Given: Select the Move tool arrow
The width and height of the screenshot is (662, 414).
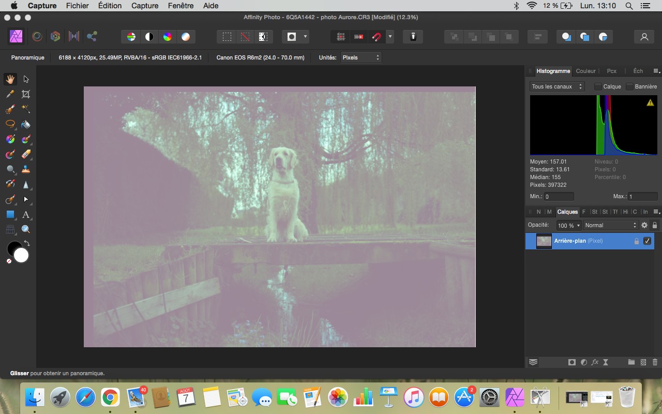Looking at the screenshot, I should click(26, 79).
